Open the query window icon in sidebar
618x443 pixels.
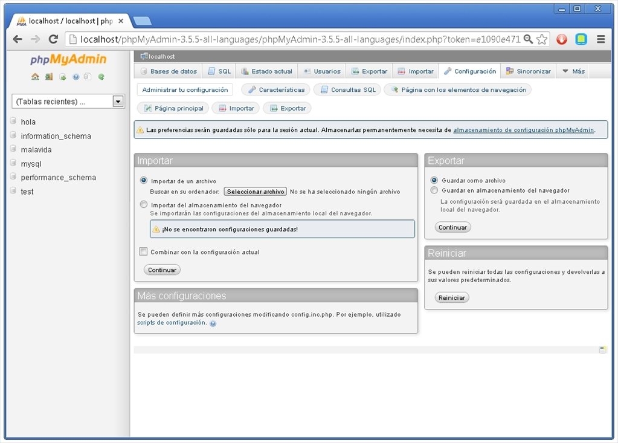pyautogui.click(x=62, y=77)
